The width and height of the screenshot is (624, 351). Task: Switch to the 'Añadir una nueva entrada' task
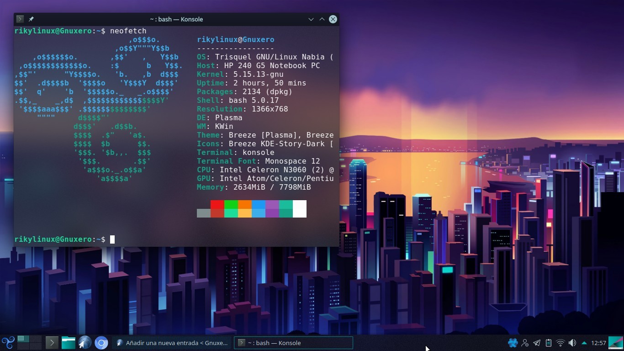point(172,343)
